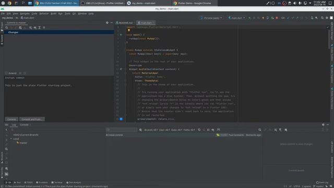334x188 pixels.
Task: Open the Navigate menu
Action: tap(25, 14)
